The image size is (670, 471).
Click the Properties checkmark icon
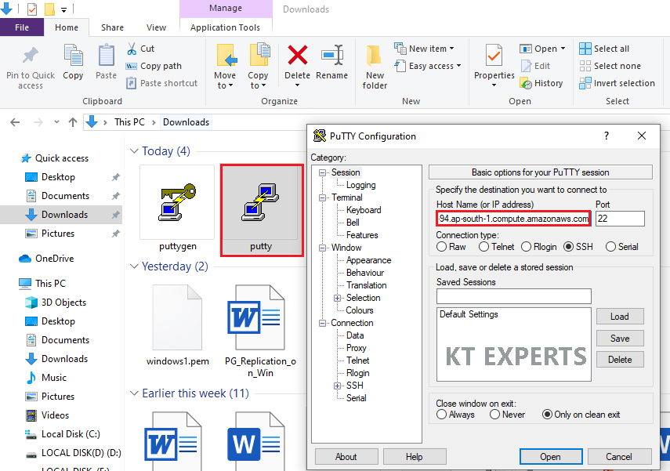pos(494,56)
